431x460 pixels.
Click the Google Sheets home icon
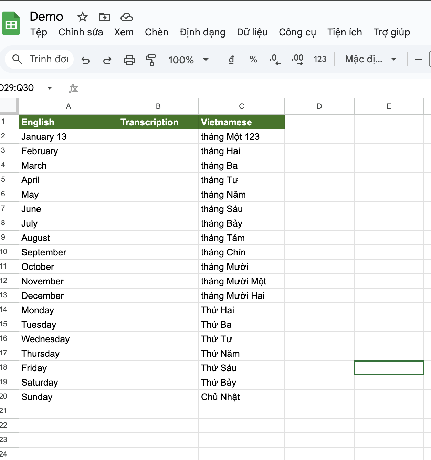point(11,24)
